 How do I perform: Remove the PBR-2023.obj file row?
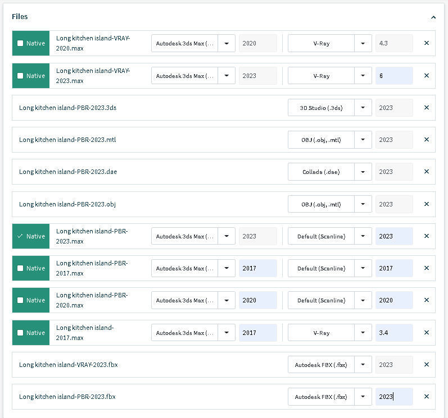[426, 204]
